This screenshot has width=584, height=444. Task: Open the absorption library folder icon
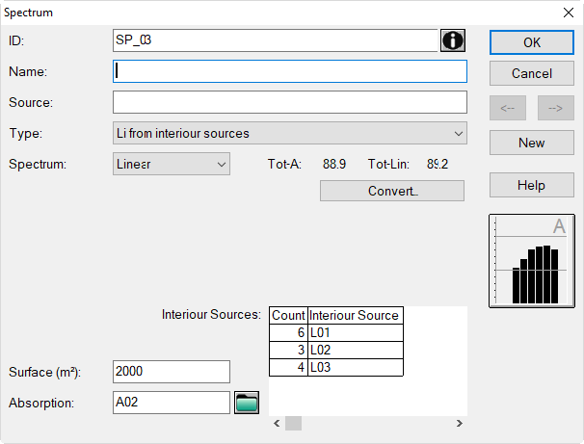tap(247, 403)
